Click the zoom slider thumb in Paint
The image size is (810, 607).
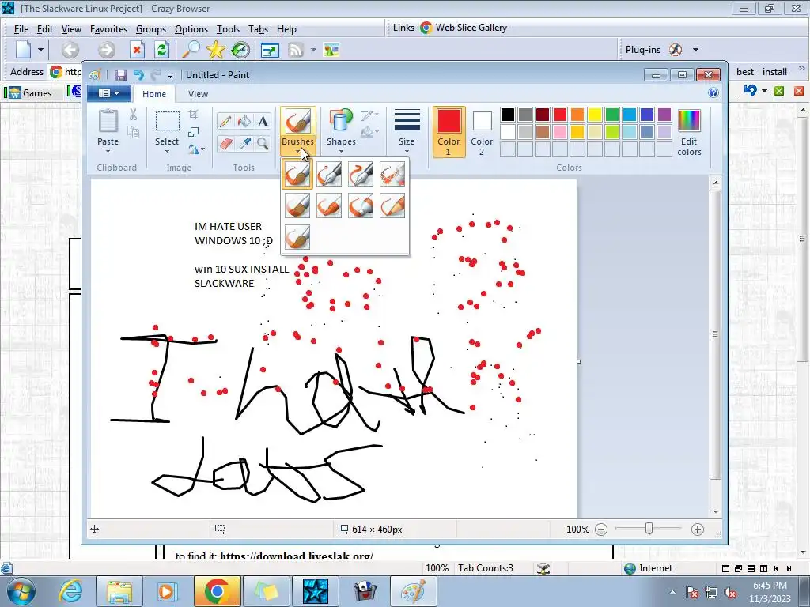tap(649, 529)
